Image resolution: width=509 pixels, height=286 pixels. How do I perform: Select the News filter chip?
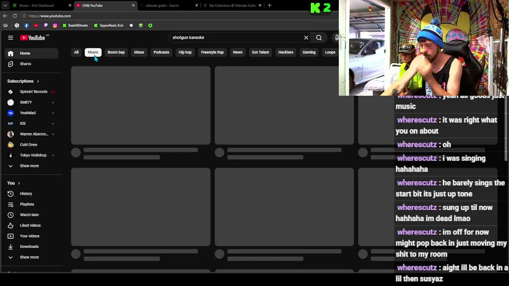238,52
